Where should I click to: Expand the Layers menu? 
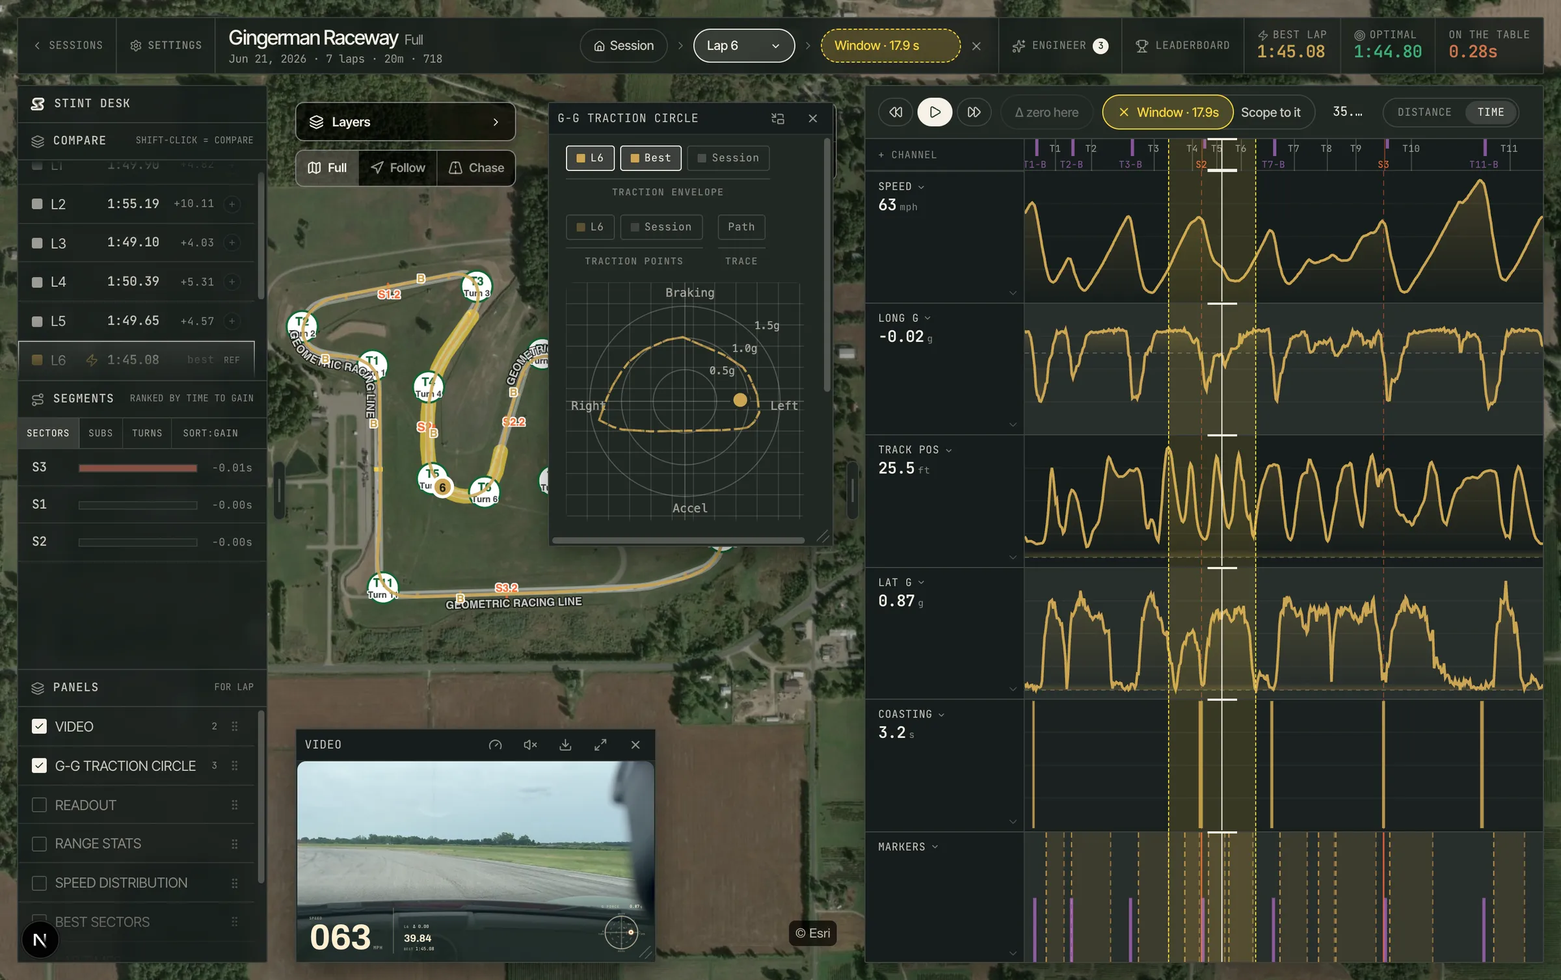point(405,122)
